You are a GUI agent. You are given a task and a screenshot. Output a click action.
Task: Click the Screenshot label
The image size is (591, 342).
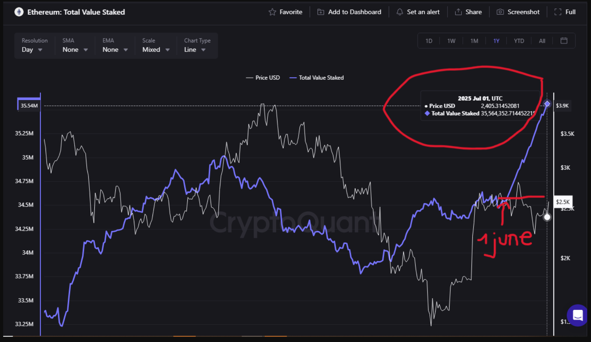[x=523, y=12]
